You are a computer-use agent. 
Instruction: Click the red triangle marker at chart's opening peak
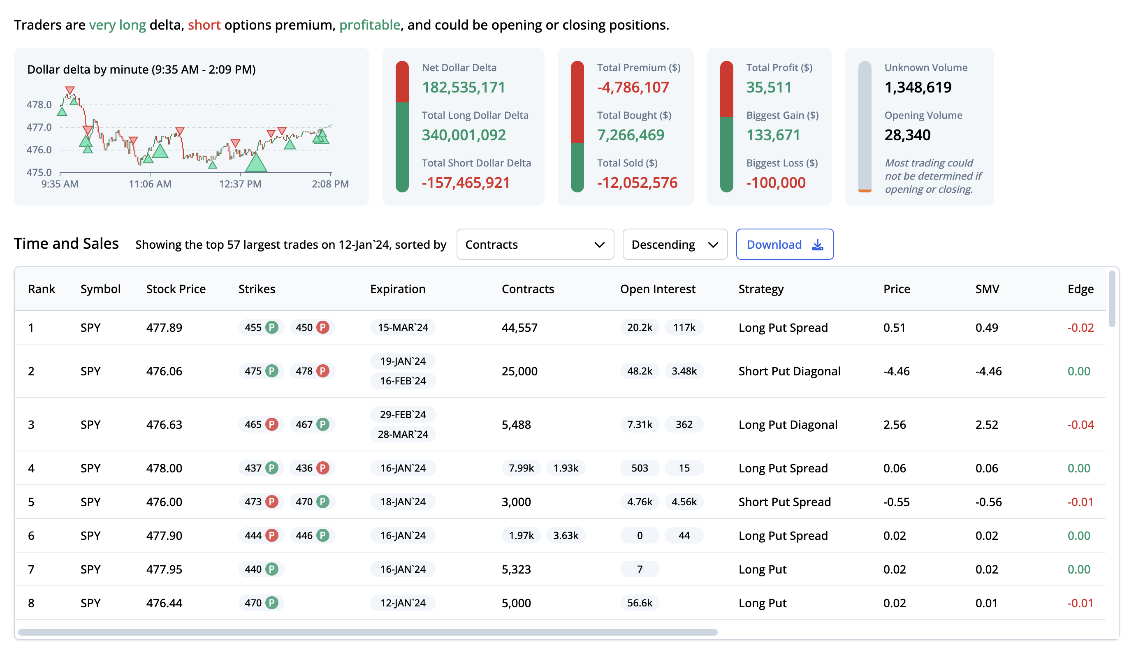pos(70,90)
